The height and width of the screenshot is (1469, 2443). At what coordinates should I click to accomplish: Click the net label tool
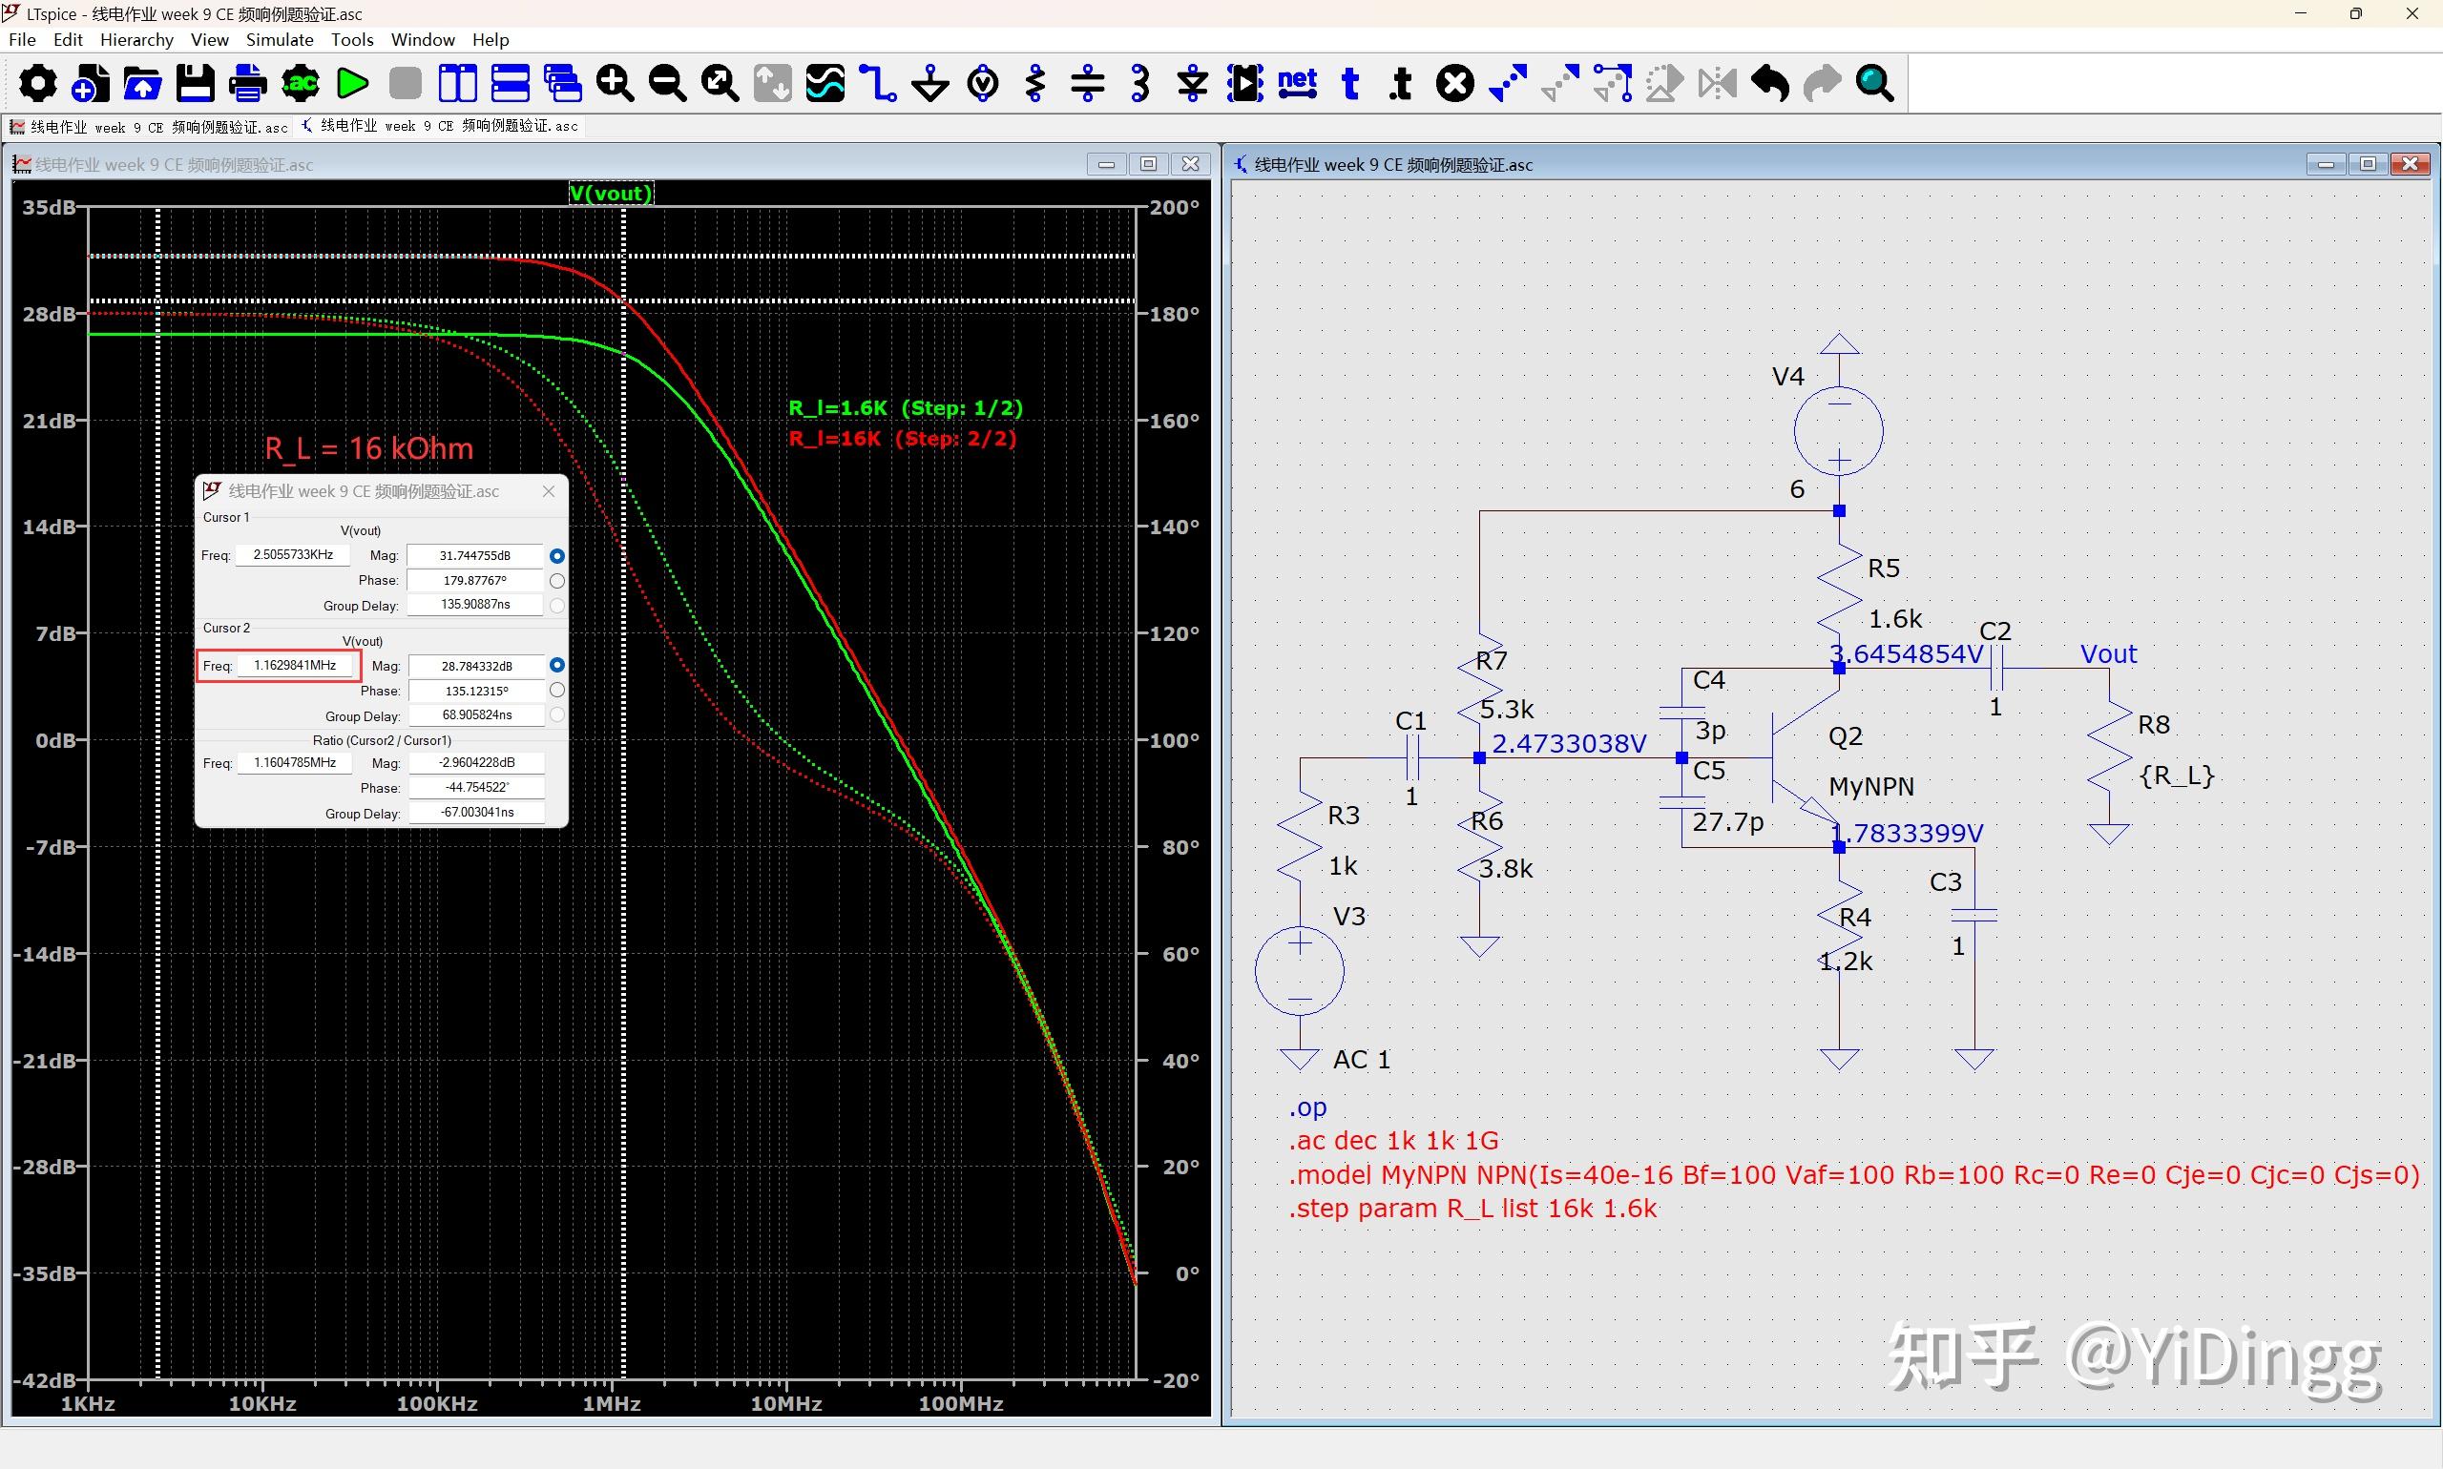1297,83
